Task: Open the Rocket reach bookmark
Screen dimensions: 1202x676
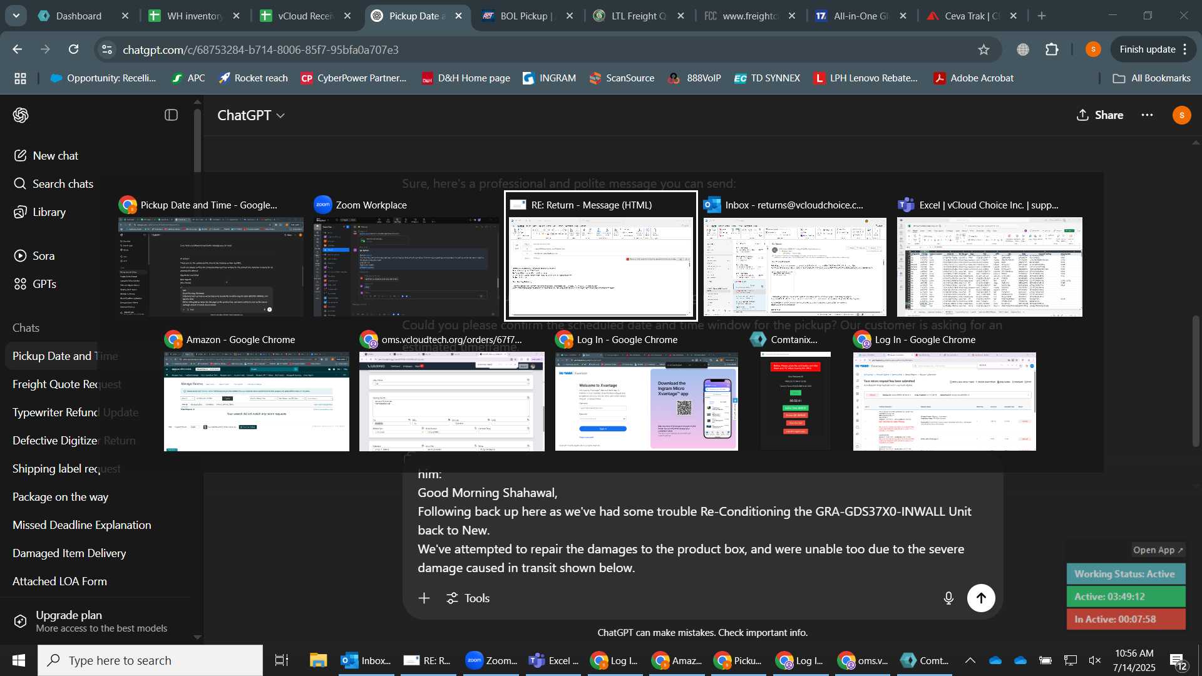Action: [253, 78]
